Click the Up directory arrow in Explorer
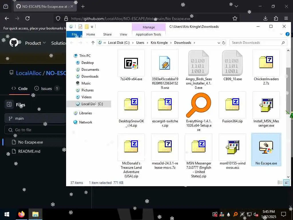The image size is (293, 220). pyautogui.click(x=93, y=43)
